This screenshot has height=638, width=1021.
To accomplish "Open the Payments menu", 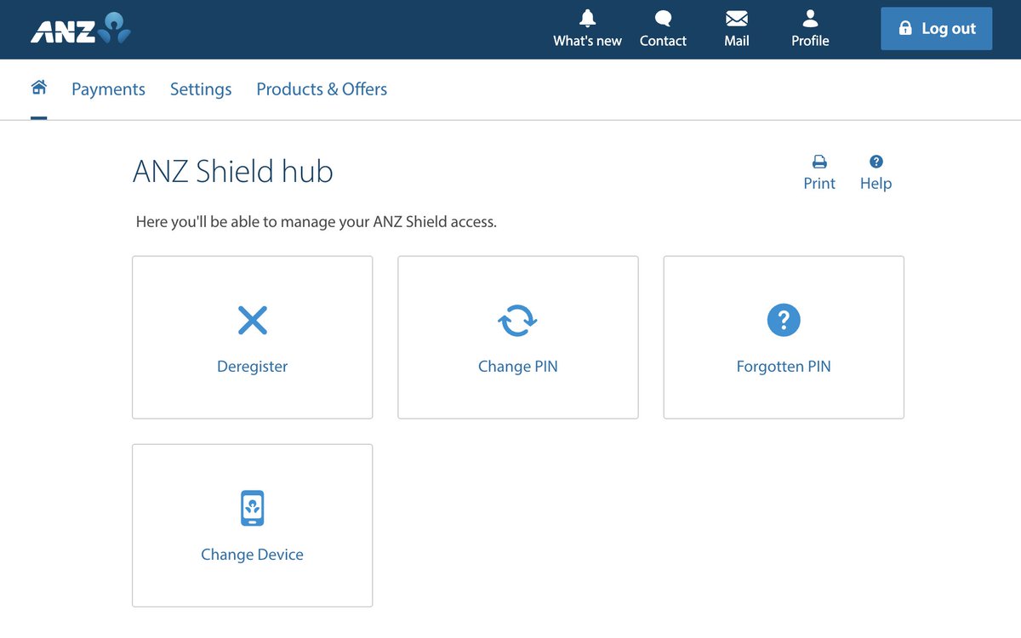I will (x=108, y=89).
